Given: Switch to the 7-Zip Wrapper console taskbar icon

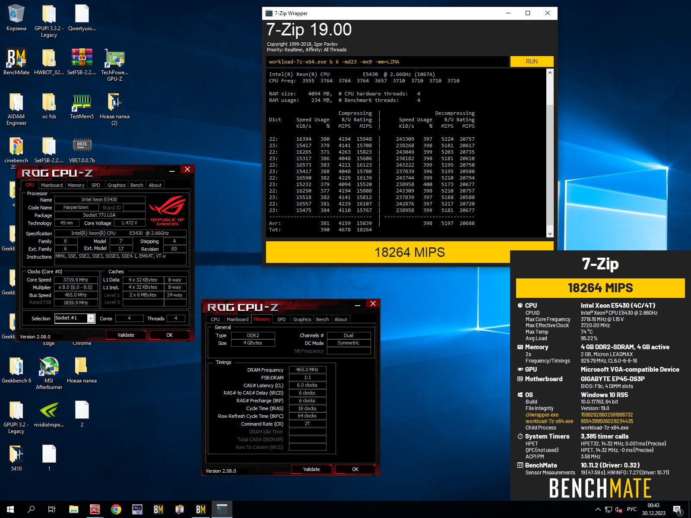Looking at the screenshot, I should coord(222,509).
